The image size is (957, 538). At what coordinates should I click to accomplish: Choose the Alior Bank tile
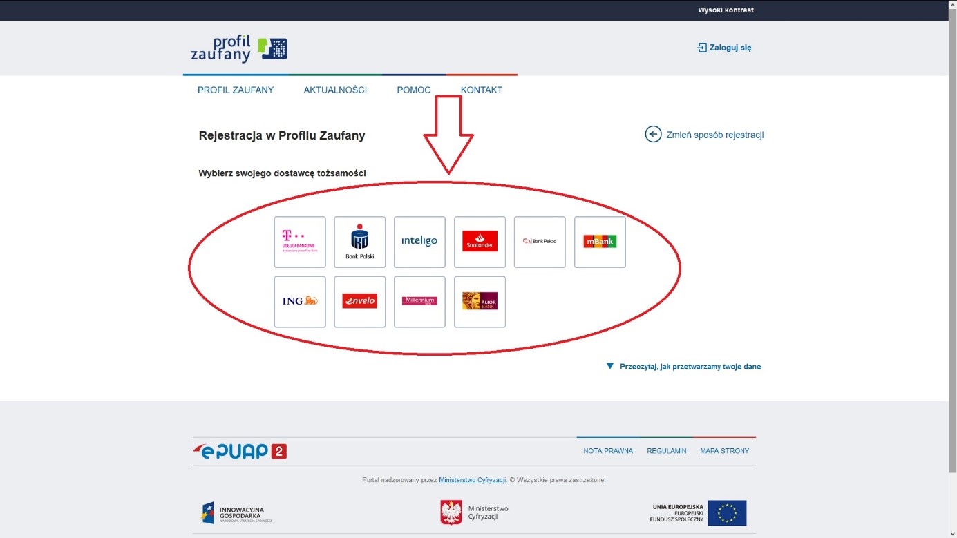(x=480, y=302)
